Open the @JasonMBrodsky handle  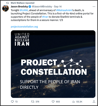pyautogui.click(x=42, y=7)
